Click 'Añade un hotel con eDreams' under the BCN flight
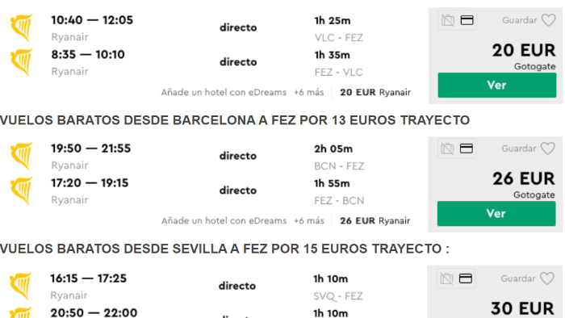Viewport: 565px width, 318px height. pos(224,221)
